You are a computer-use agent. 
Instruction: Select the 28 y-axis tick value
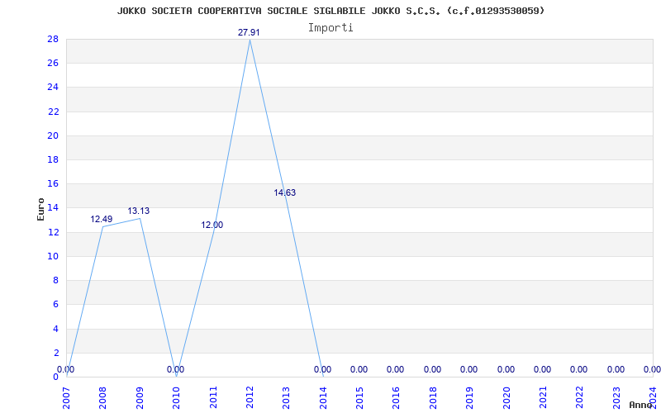[54, 39]
